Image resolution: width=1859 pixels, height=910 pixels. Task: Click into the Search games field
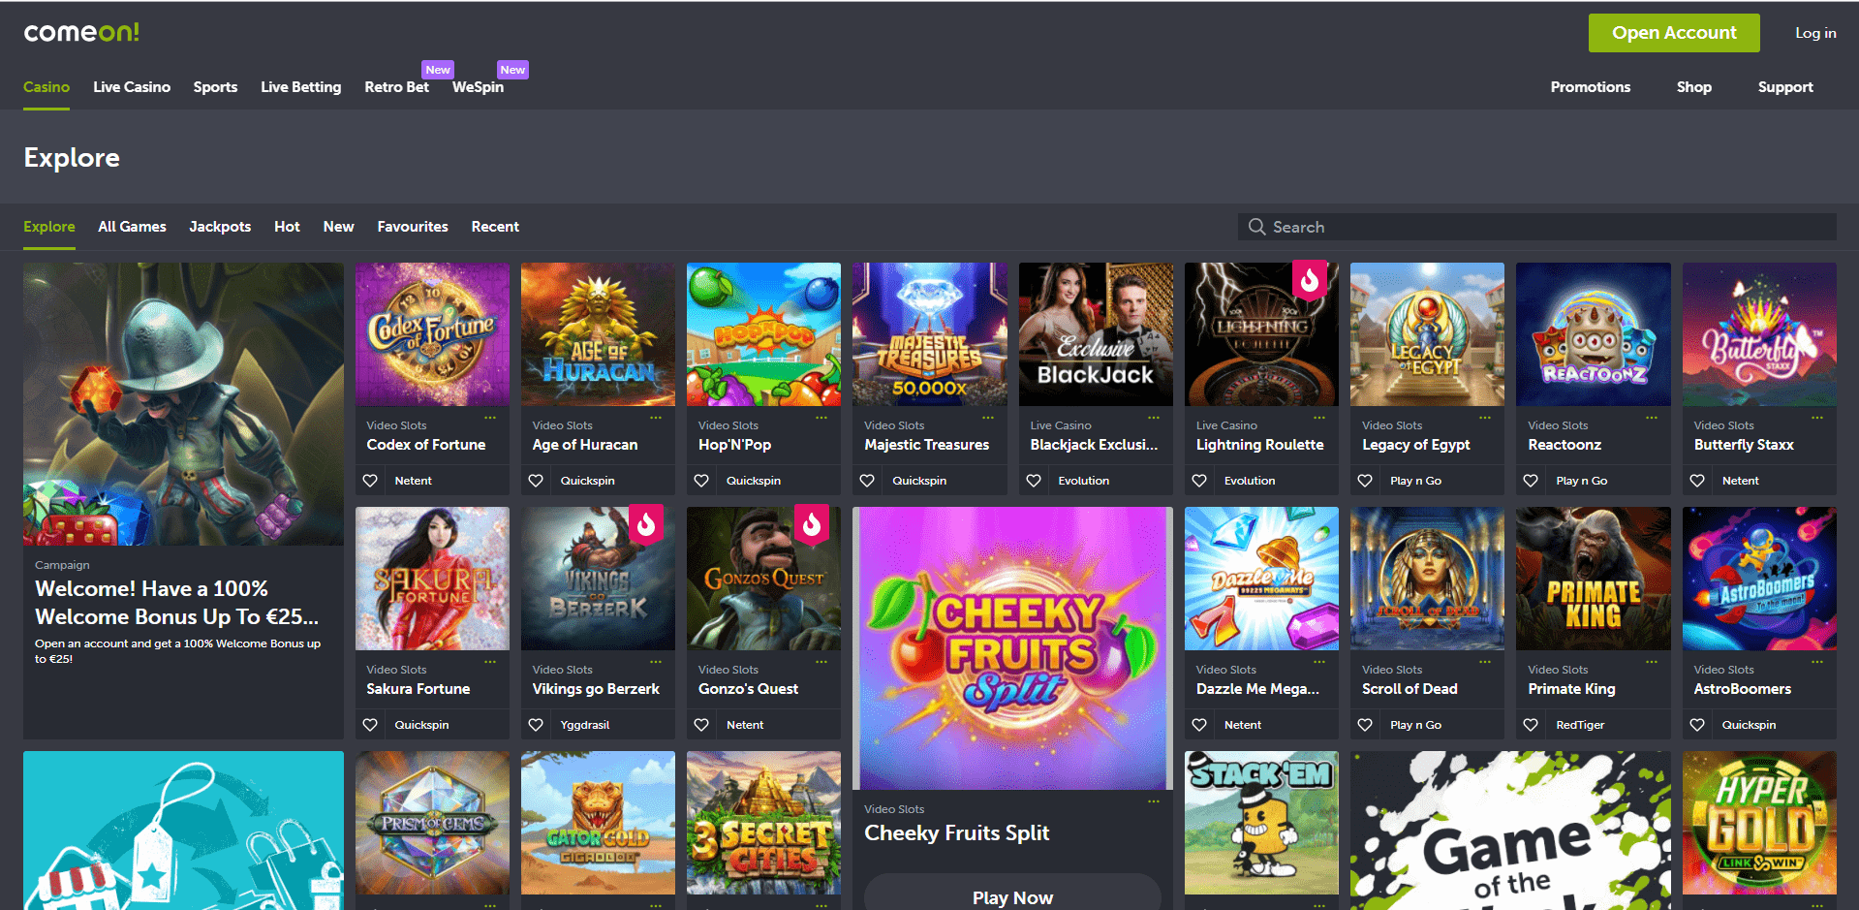click(x=1537, y=227)
